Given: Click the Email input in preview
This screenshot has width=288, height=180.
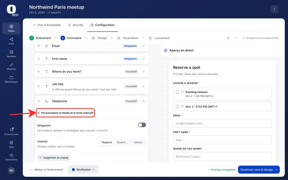Looking at the screenshot, I should 222,123.
